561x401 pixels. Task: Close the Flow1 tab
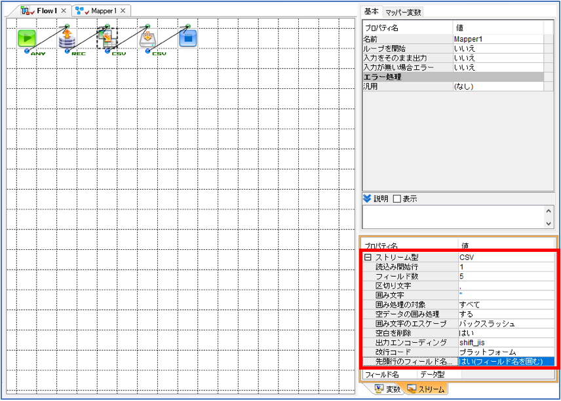pyautogui.click(x=64, y=10)
